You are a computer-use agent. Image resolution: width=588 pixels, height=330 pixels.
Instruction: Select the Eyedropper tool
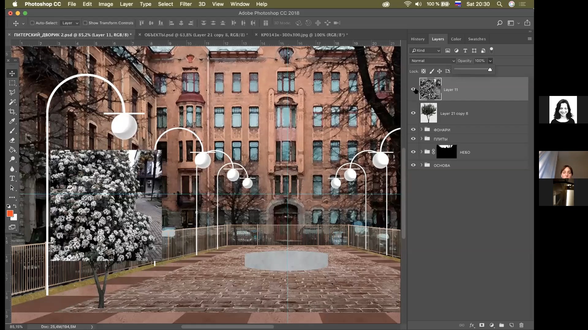[12, 121]
